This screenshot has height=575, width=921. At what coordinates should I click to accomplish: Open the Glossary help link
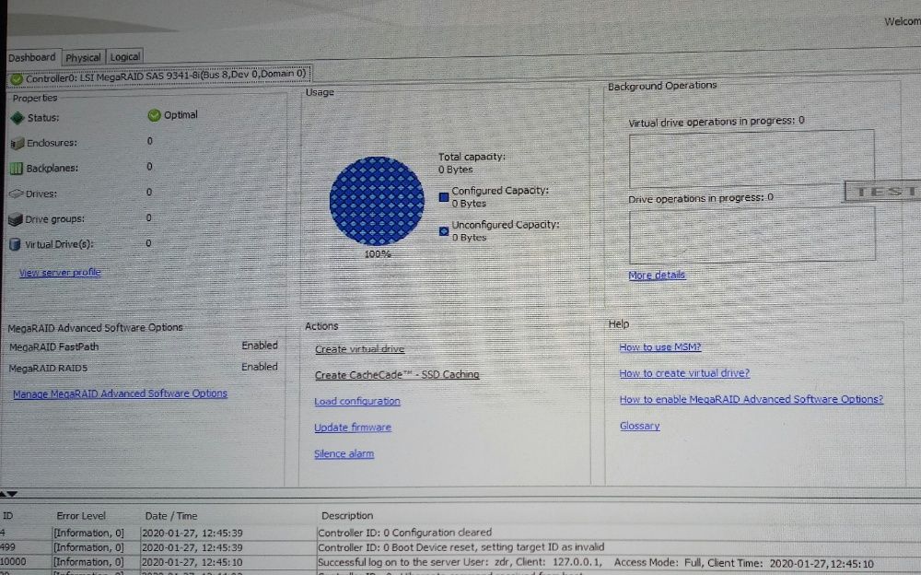pos(640,426)
